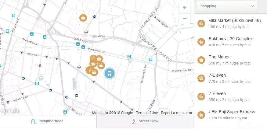Click '100 m / 1 minute by foot' text
Screen dimensions: 267x133
pyautogui.click(x=229, y=27)
